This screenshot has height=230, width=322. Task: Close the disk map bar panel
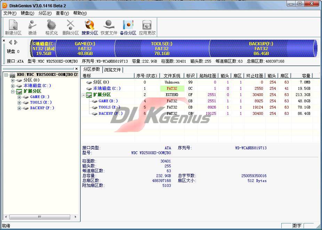(4, 41)
